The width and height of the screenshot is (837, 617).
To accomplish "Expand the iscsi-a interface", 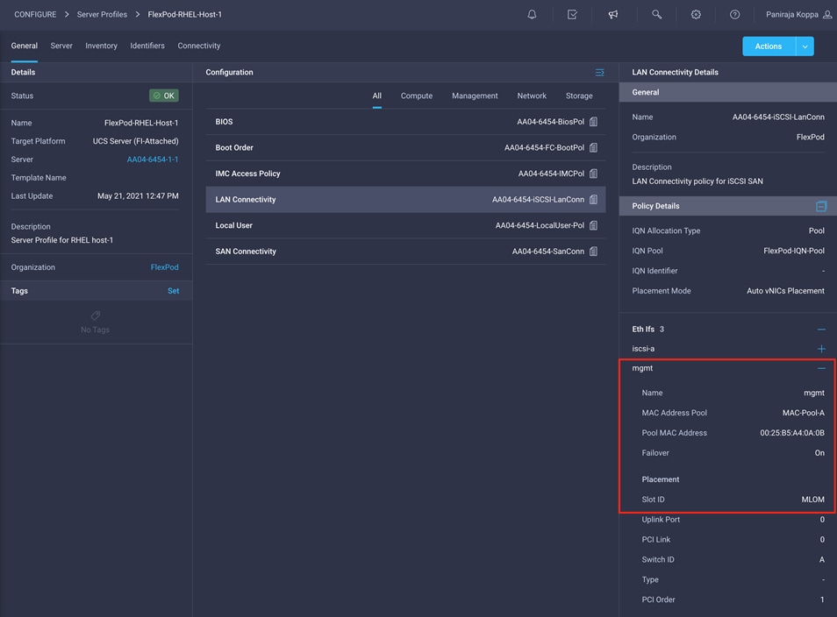I will [x=821, y=349].
